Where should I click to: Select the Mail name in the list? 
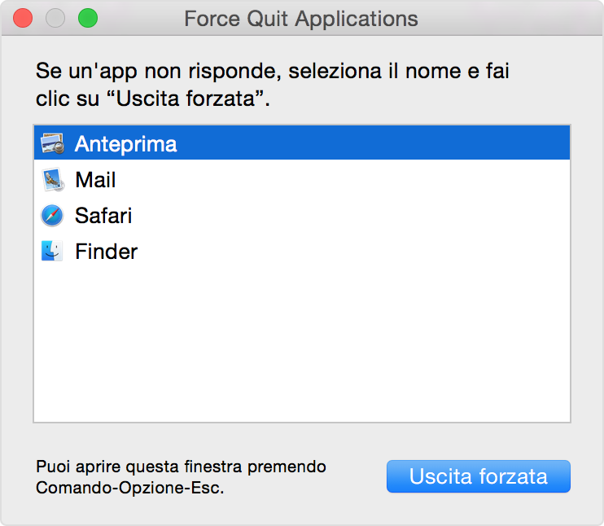95,180
